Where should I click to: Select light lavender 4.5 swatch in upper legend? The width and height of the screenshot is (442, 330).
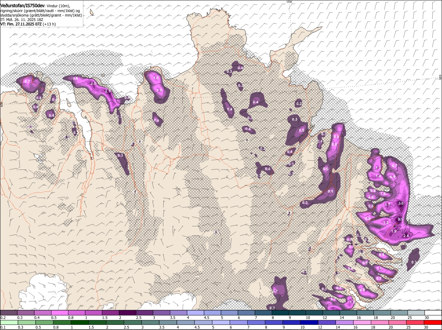click(212, 312)
